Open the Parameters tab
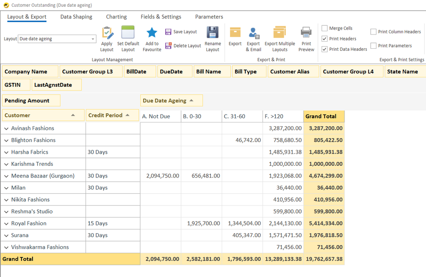Viewport: 426px width, 277px height. point(209,17)
